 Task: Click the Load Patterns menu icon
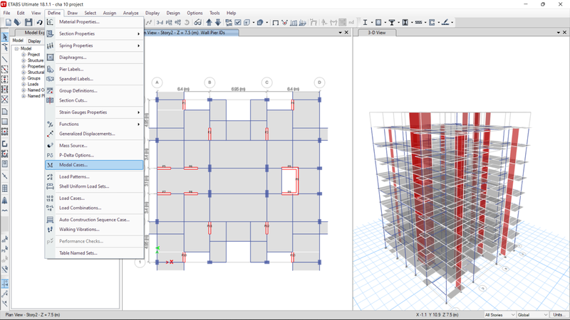(50, 176)
